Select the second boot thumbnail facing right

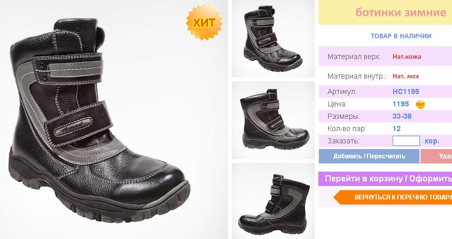273,120
